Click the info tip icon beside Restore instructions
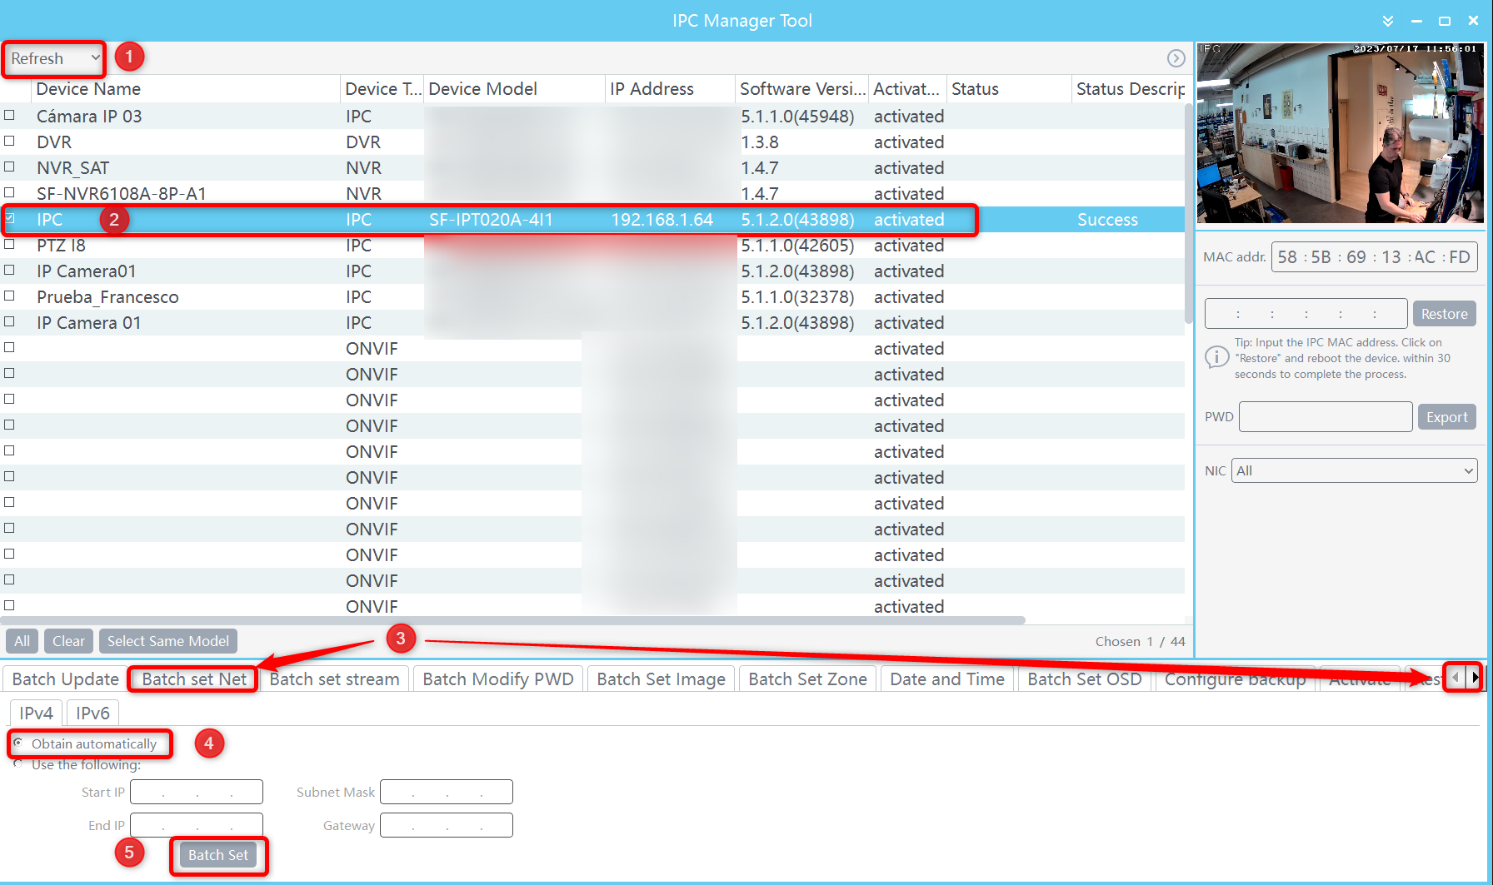Viewport: 1493px width, 885px height. pos(1217,356)
